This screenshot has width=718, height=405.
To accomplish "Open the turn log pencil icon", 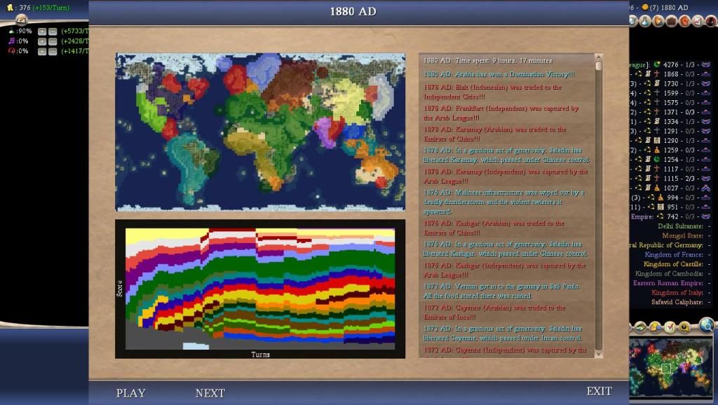I will click(21, 20).
